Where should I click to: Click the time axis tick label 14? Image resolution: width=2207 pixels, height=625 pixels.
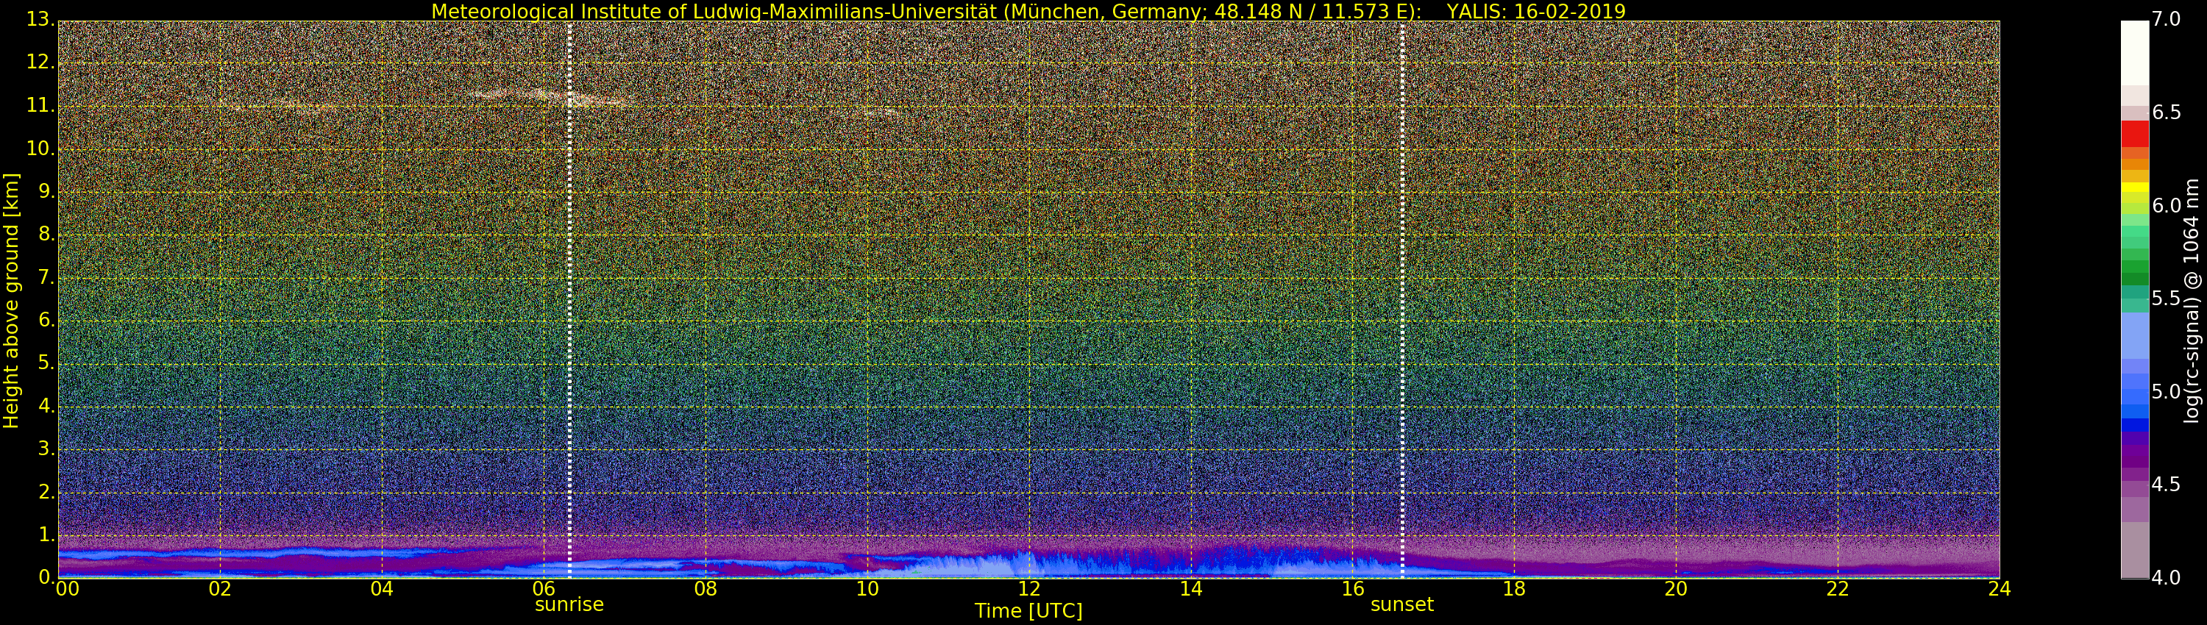pos(1191,589)
